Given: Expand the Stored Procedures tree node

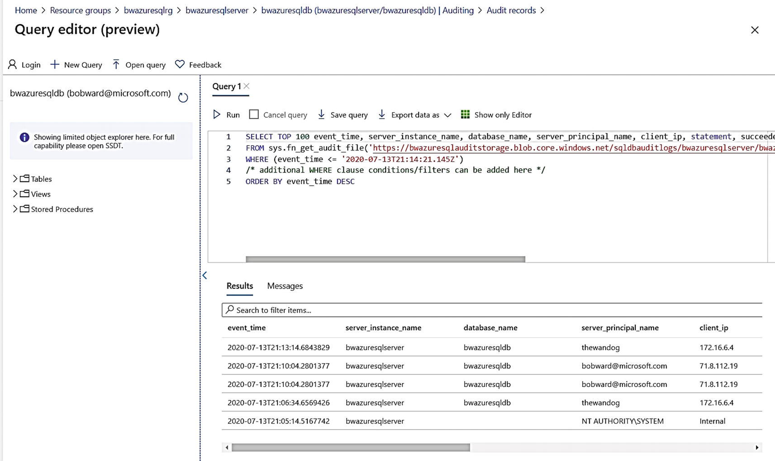Looking at the screenshot, I should click(x=15, y=209).
